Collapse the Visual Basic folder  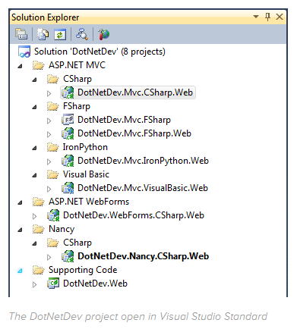(34, 176)
